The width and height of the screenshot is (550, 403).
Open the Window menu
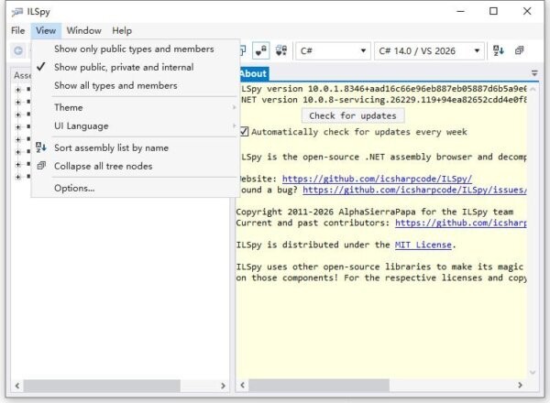pyautogui.click(x=84, y=31)
